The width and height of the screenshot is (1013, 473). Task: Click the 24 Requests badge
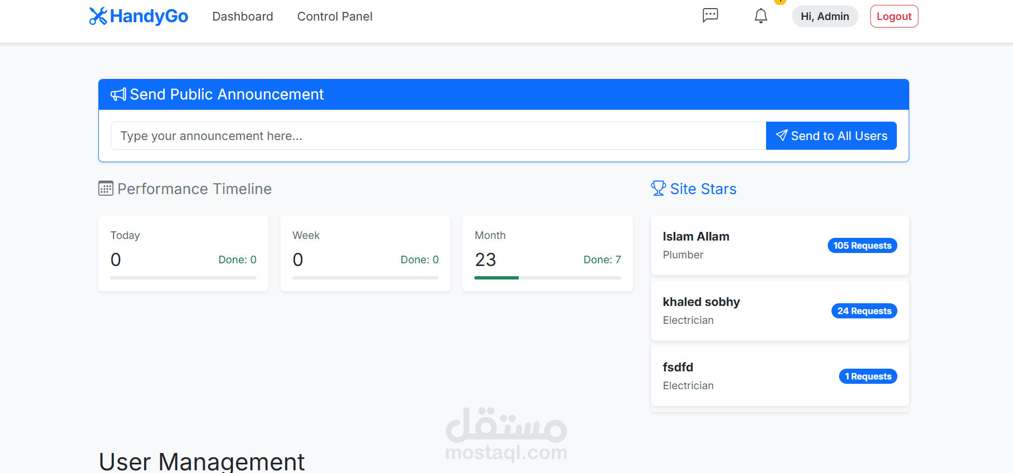(864, 311)
